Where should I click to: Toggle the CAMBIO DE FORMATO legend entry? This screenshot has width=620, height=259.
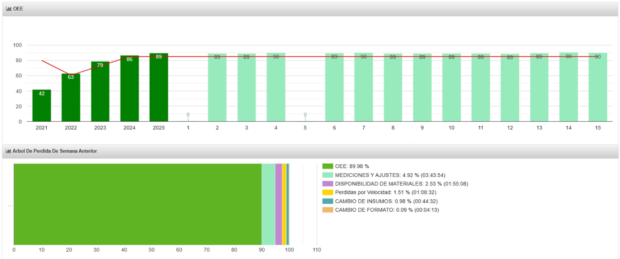point(387,210)
